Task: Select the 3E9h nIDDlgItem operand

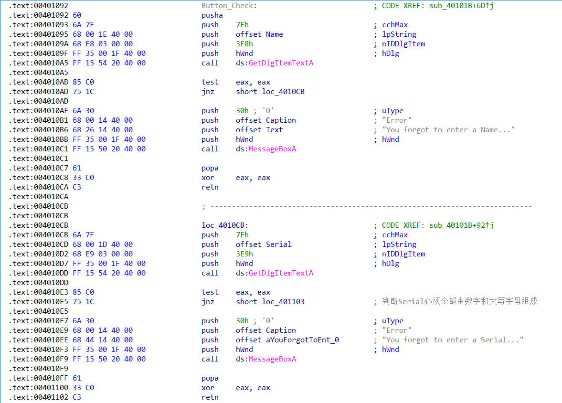Action: [x=244, y=254]
